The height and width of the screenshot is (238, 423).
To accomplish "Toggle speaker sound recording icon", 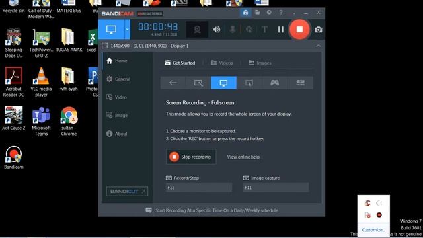I will [x=217, y=29].
